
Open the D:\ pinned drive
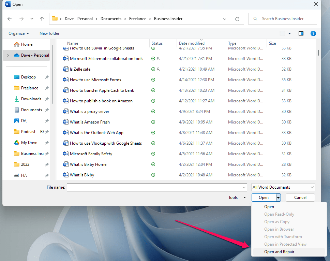[x=24, y=121]
